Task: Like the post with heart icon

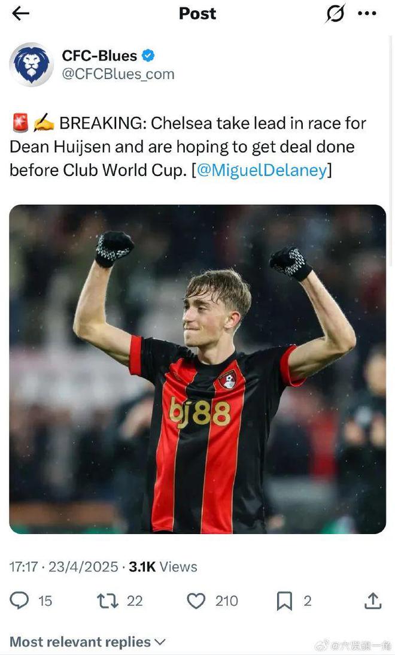Action: click(x=196, y=601)
